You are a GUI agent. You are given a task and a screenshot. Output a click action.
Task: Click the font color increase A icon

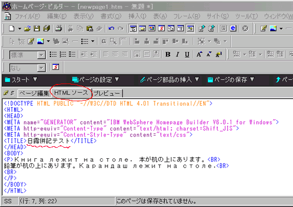(199, 54)
